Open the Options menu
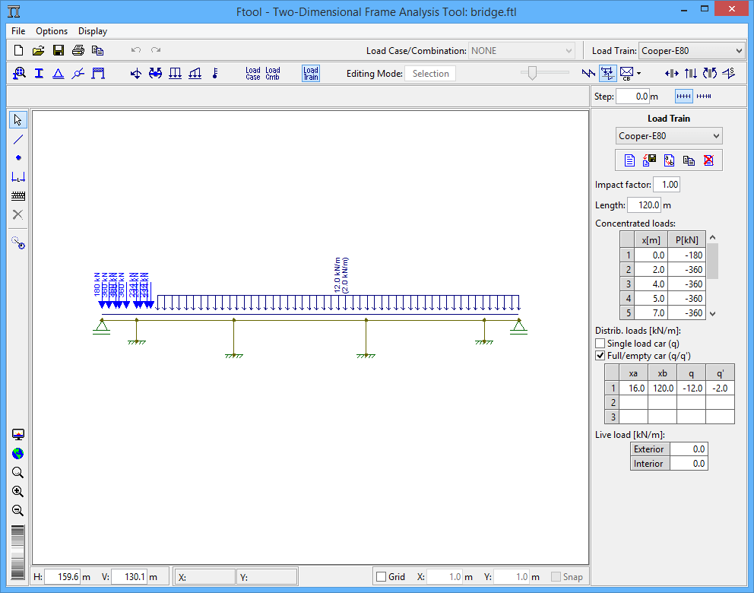This screenshot has height=593, width=754. click(52, 31)
